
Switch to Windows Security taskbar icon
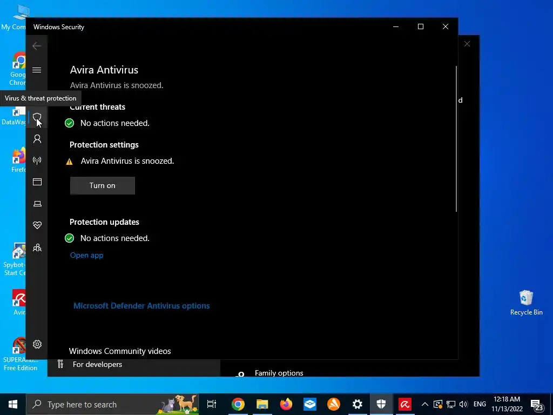tap(381, 404)
